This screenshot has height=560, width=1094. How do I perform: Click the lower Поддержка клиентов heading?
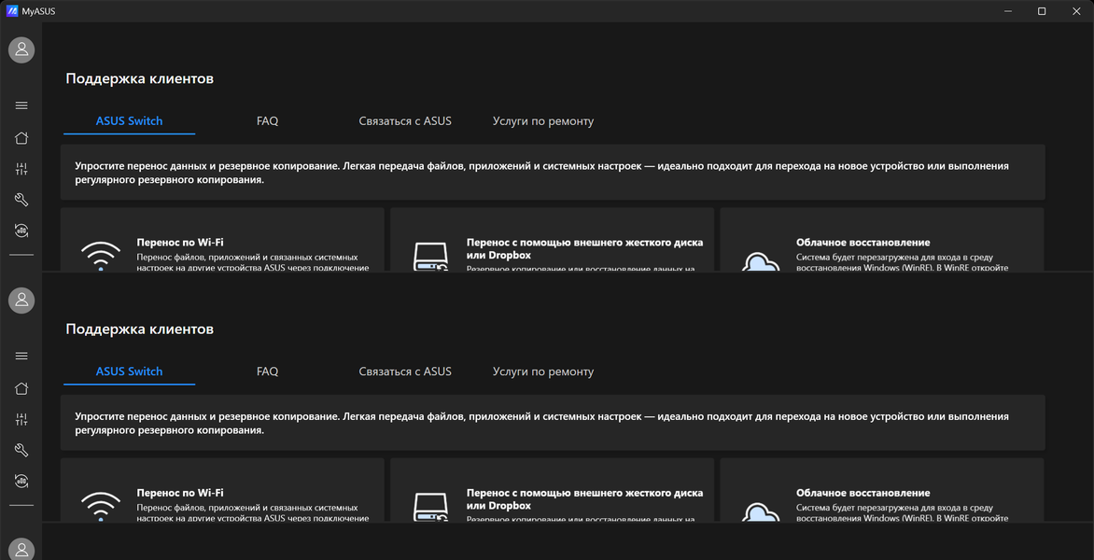pyautogui.click(x=139, y=329)
